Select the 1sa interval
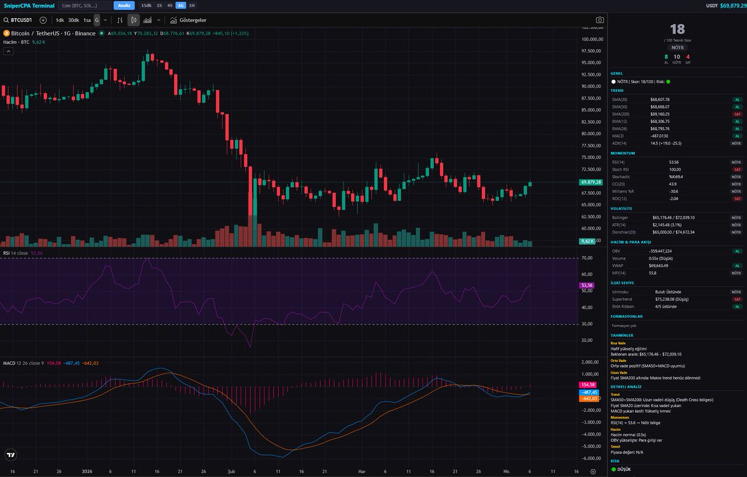The image size is (747, 477). point(87,20)
